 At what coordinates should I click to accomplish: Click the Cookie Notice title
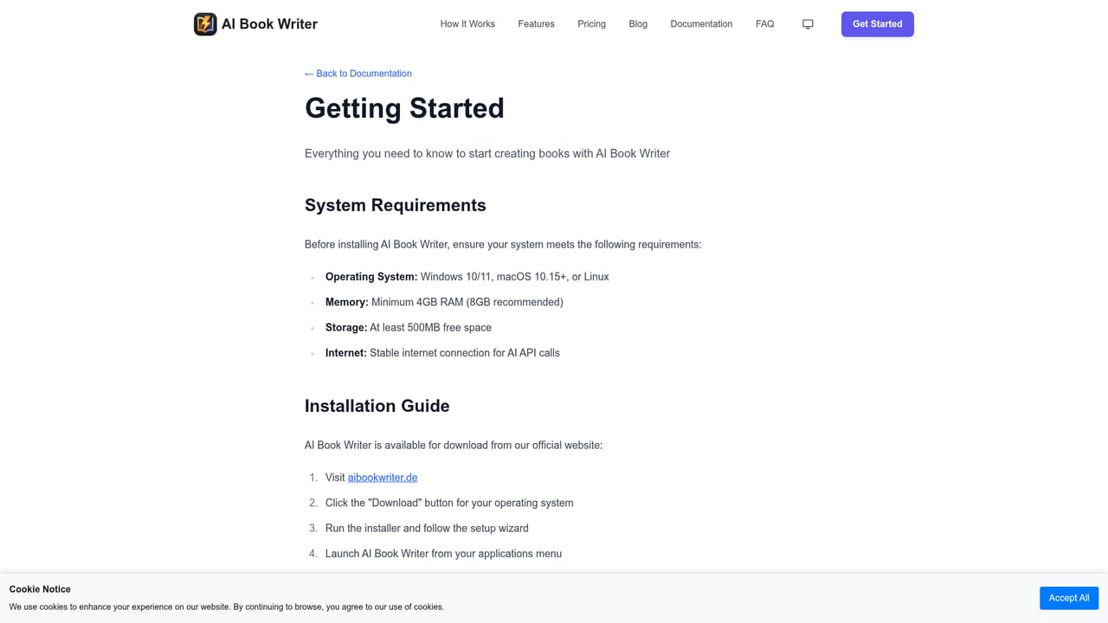[40, 589]
